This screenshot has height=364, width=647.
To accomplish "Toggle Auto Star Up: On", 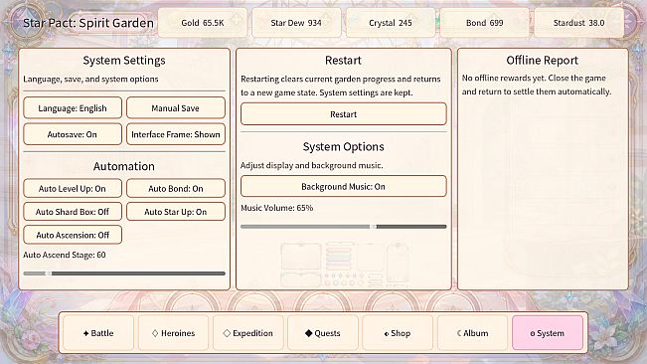I will (x=176, y=212).
